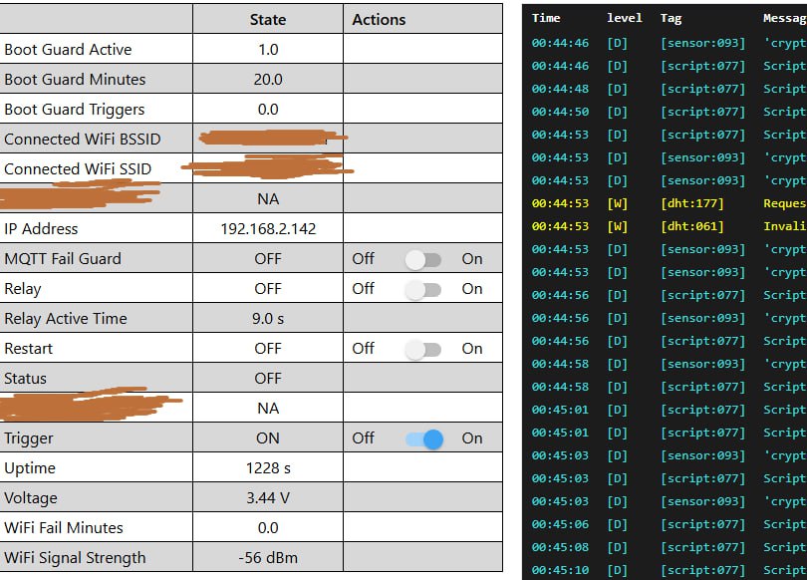Select the 3.44 V voltage value

[268, 497]
